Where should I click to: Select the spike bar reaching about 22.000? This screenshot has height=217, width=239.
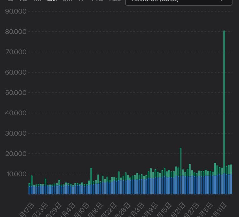click(x=181, y=170)
